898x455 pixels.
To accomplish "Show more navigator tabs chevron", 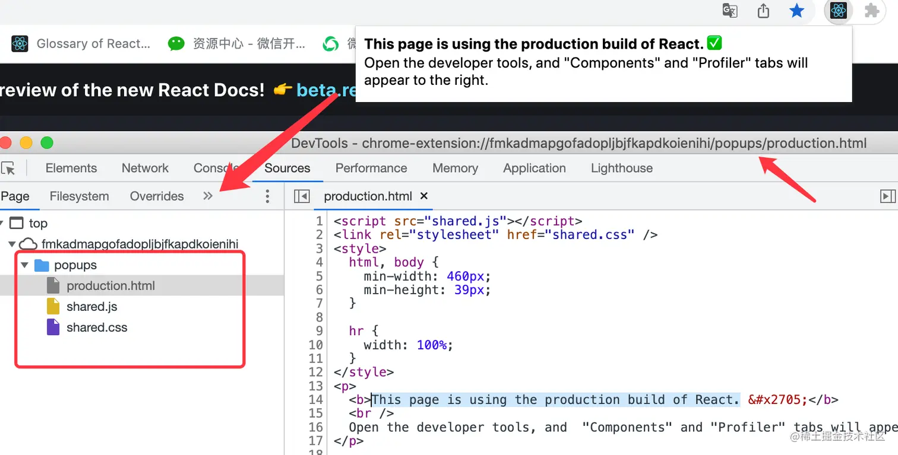I will pos(207,196).
